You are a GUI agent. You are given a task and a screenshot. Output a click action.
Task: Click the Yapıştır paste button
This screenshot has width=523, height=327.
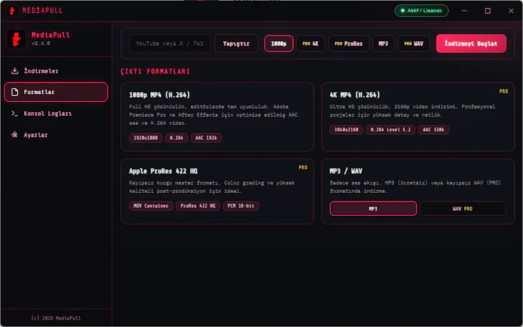(236, 43)
